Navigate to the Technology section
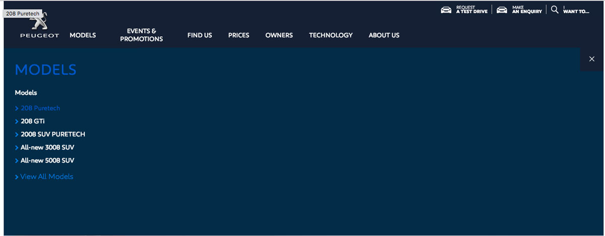The height and width of the screenshot is (236, 605). (x=331, y=35)
